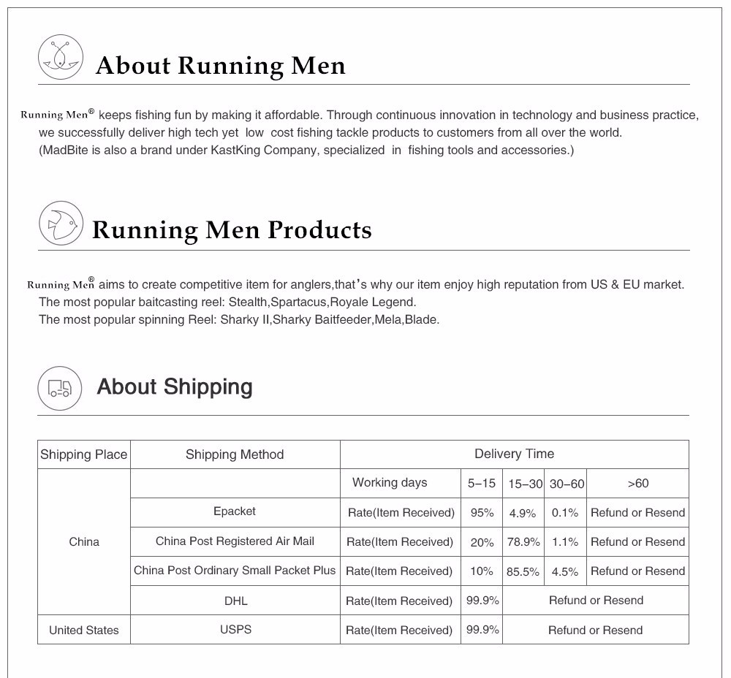Select the About Running Men heading

(220, 66)
